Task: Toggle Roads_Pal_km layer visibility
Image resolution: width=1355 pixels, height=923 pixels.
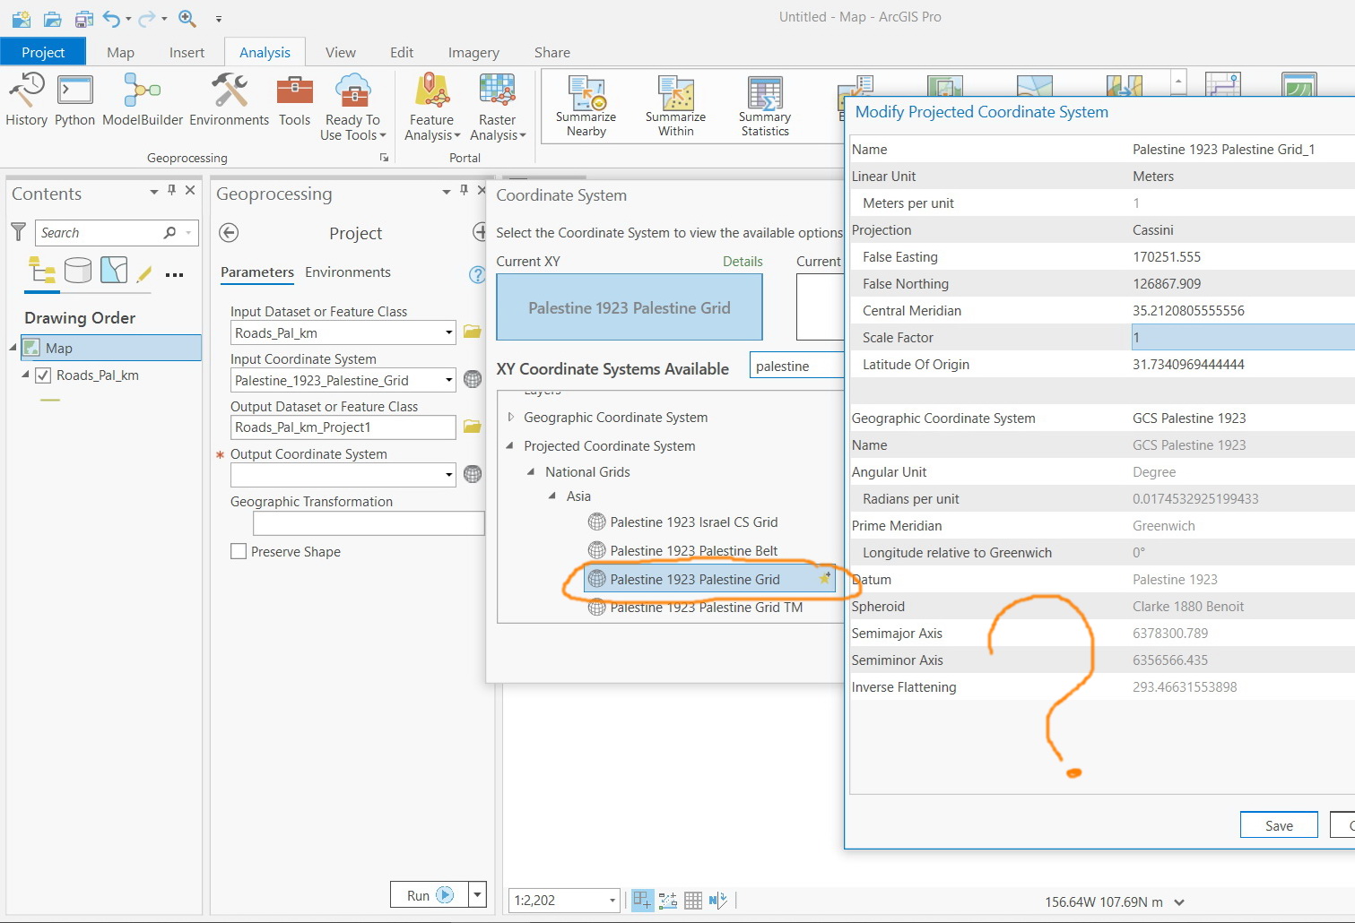Action: (x=43, y=375)
